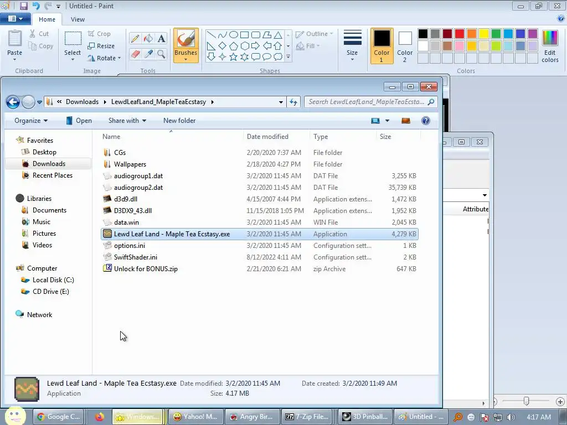Select the CGs folder

click(x=259, y=153)
